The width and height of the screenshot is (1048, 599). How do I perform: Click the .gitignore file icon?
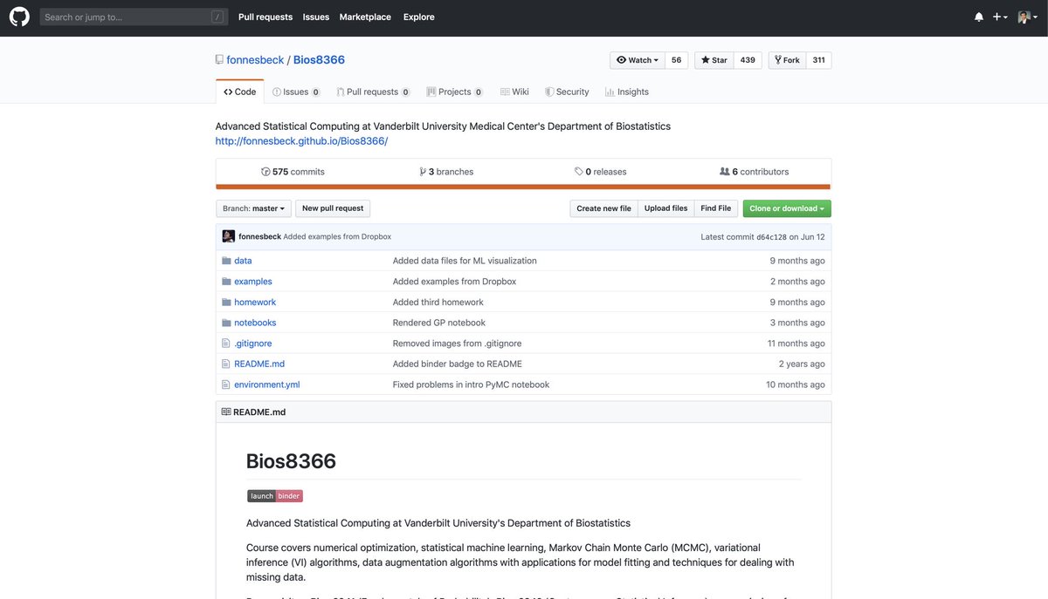click(226, 344)
